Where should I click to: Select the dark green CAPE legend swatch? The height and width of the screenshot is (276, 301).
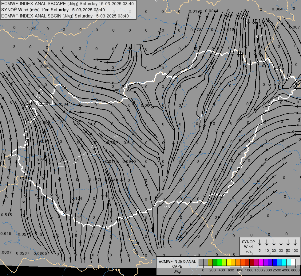[215, 262]
